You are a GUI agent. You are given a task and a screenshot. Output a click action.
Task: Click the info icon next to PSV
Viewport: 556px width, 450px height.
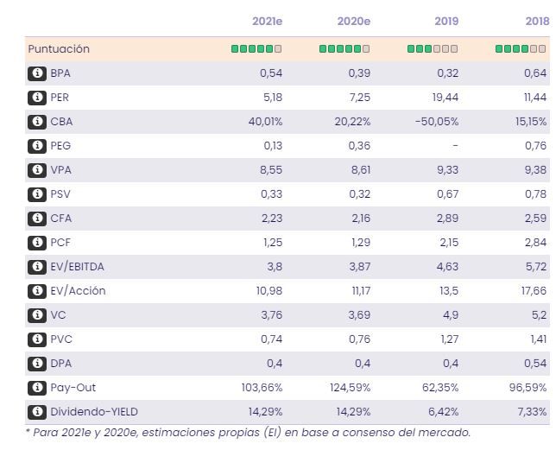36,194
